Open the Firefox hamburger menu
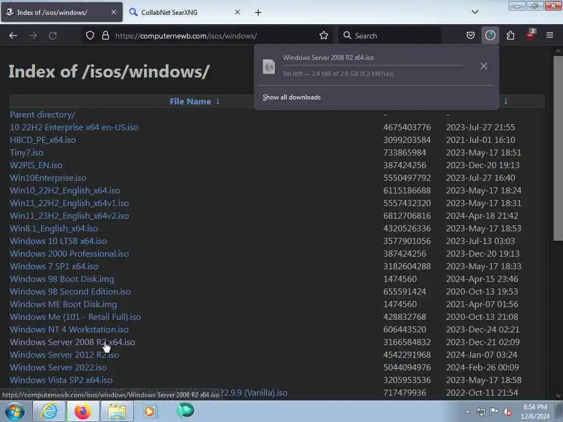 (550, 36)
